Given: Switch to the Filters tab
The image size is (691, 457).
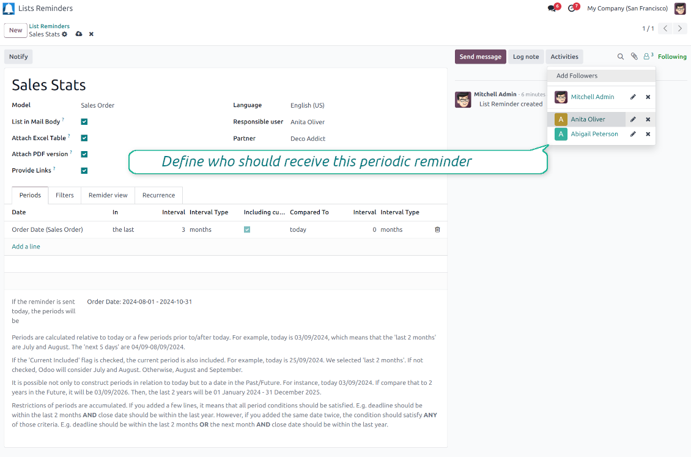Looking at the screenshot, I should (x=64, y=195).
